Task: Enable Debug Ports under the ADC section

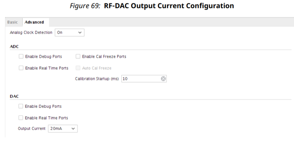Action: tap(21, 56)
